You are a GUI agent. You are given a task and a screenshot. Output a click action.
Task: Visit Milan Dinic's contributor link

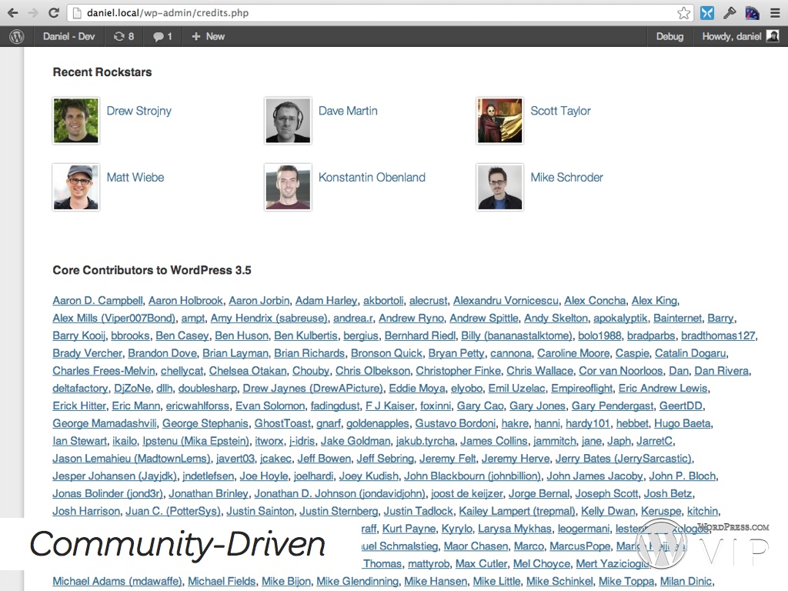tap(686, 582)
